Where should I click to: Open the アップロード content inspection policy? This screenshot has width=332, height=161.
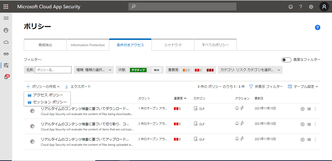pos(85,139)
